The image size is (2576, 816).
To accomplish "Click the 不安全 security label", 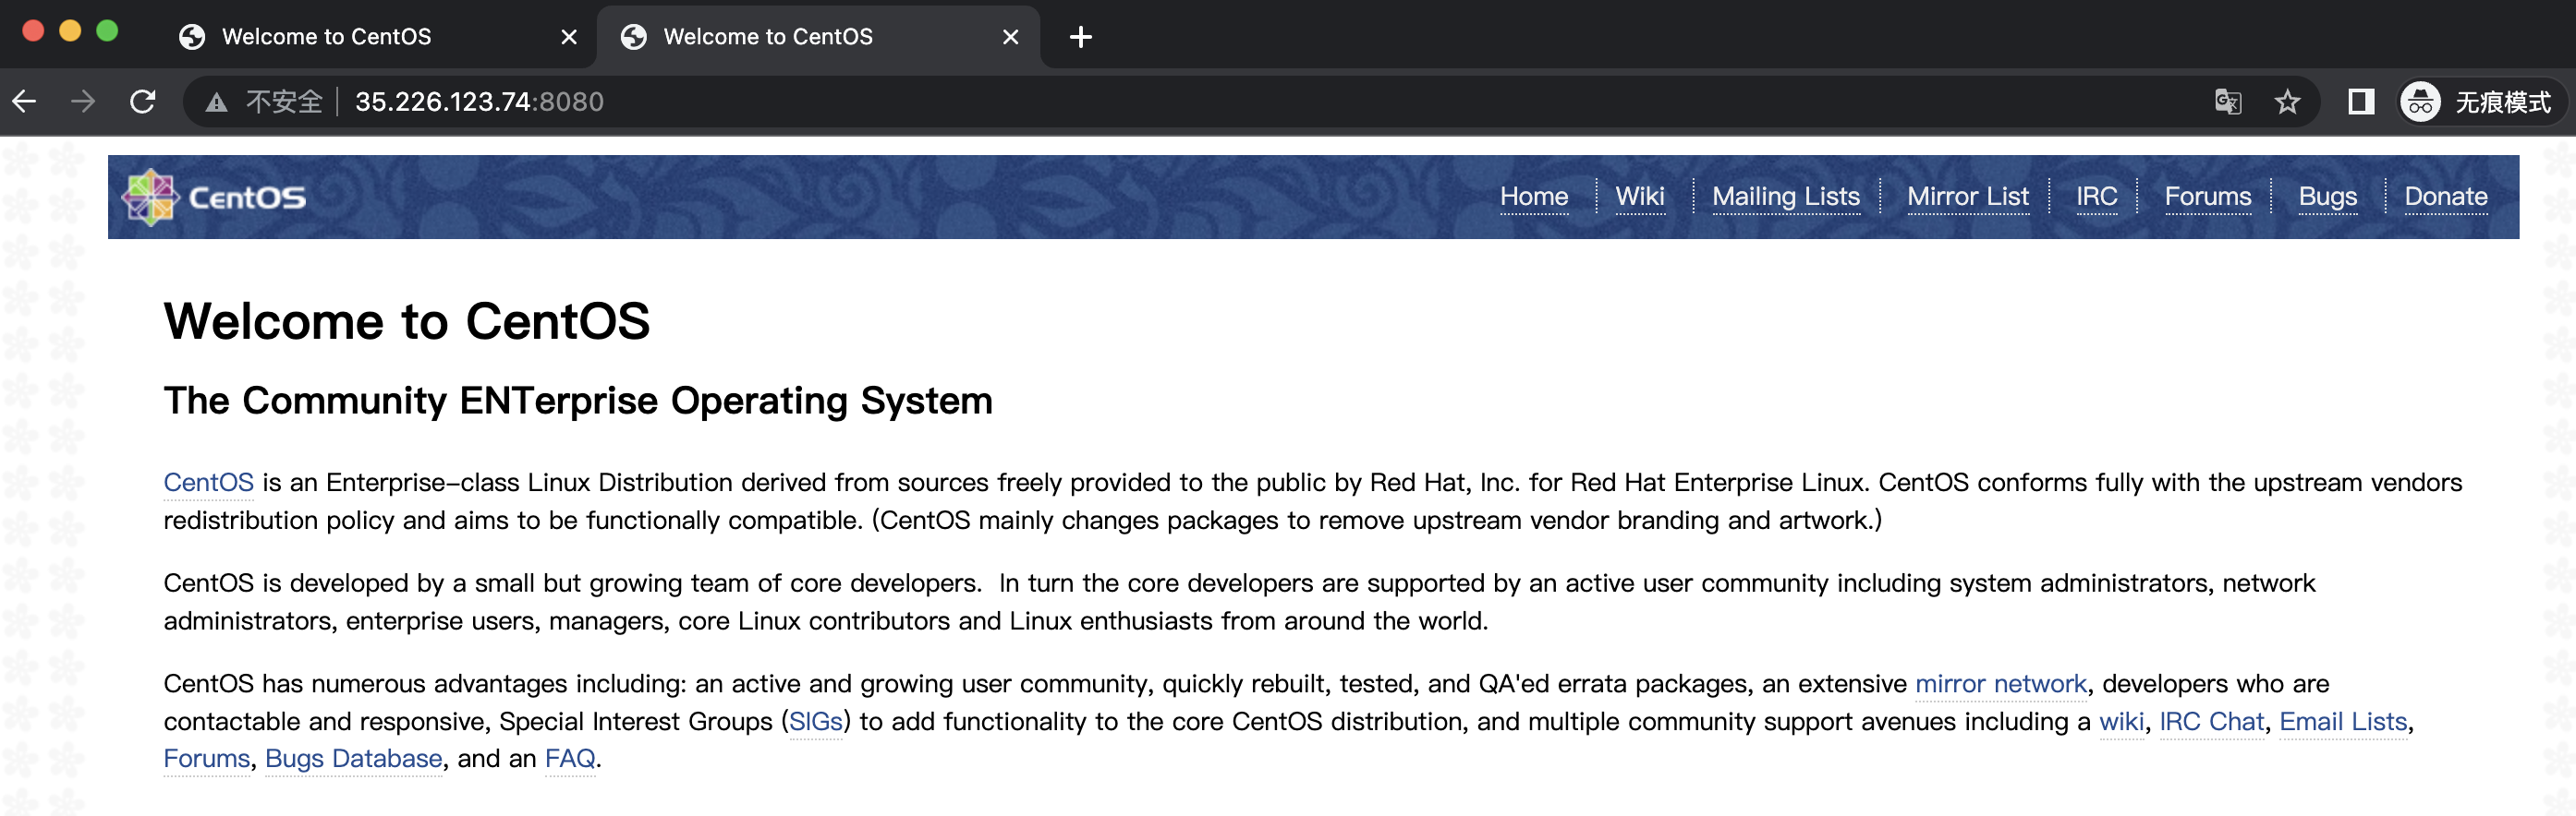I will 284,102.
